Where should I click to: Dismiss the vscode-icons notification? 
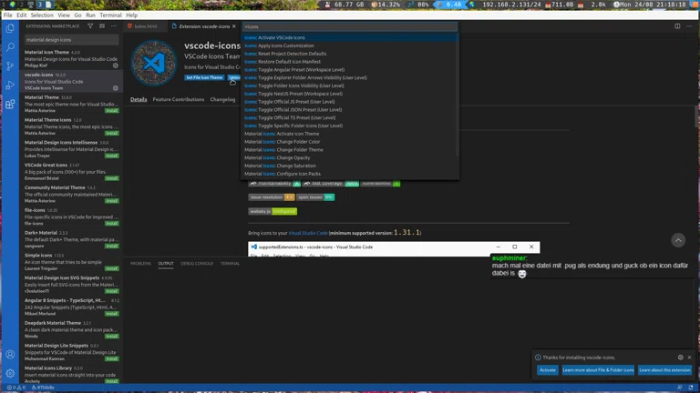[x=689, y=358]
